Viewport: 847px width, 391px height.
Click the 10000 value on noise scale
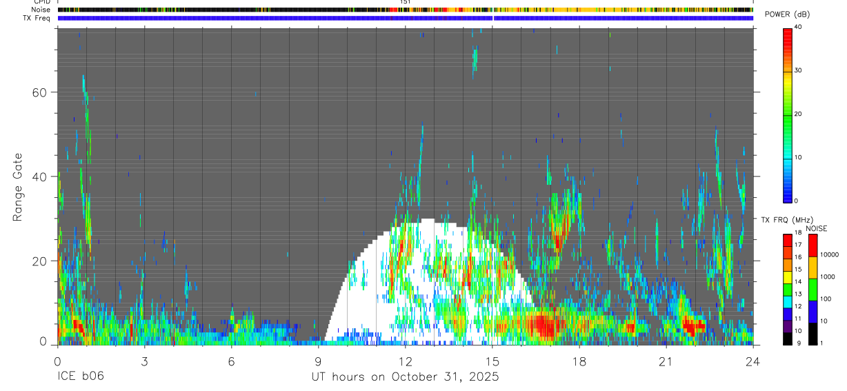(x=829, y=254)
